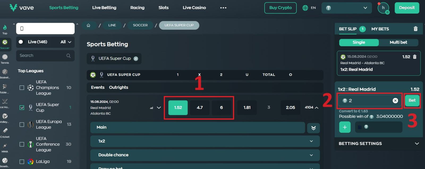The height and width of the screenshot is (169, 425).
Task: Open the currency wallet dropdown
Action: (346, 8)
